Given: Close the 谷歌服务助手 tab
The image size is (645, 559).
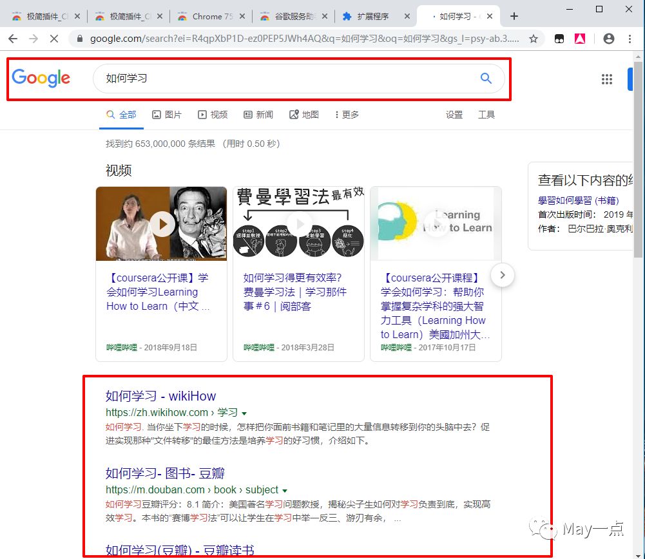Looking at the screenshot, I should (325, 16).
